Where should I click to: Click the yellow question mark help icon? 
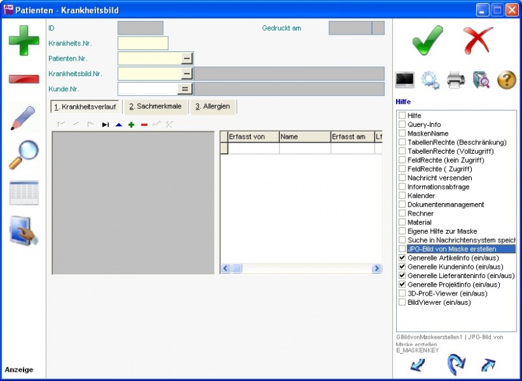[506, 80]
